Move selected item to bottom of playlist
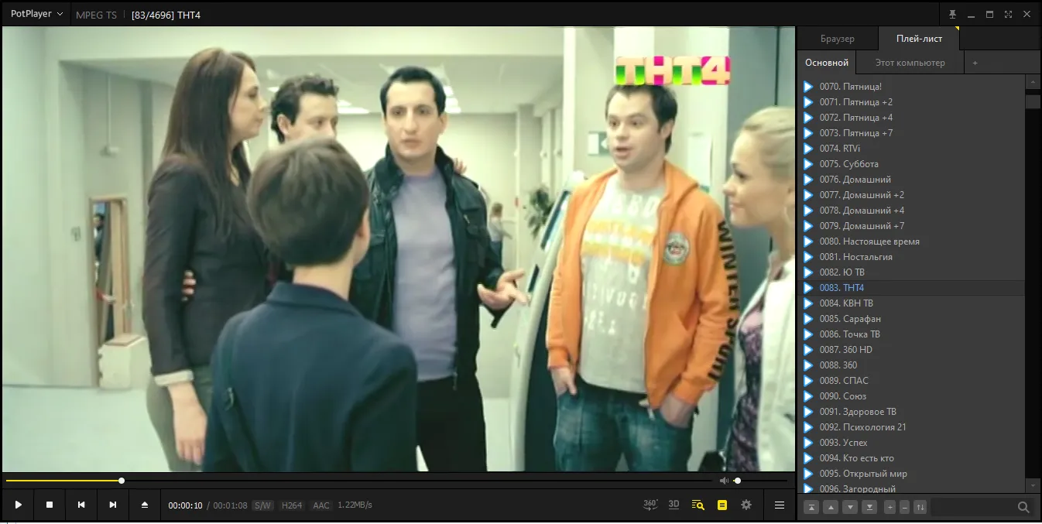 [x=869, y=507]
